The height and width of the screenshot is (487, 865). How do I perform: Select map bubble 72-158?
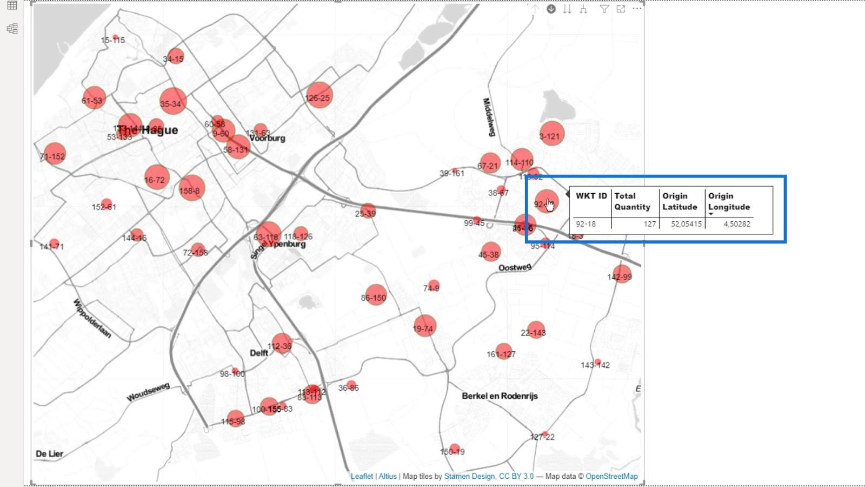[x=198, y=250]
